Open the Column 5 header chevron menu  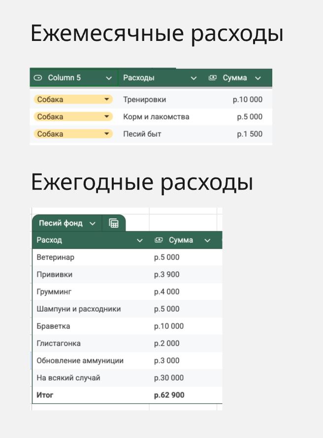pyautogui.click(x=109, y=78)
